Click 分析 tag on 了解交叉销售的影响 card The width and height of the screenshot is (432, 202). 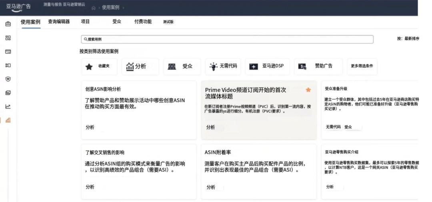click(x=90, y=187)
